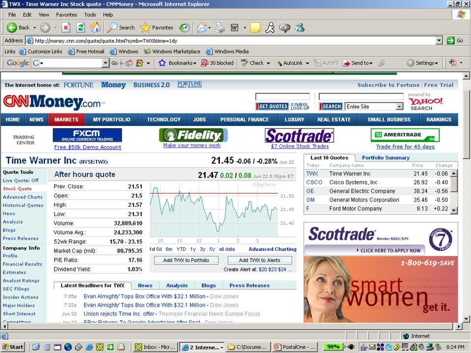Click Edit with Word icon
The image size is (471, 353).
(x=235, y=28)
